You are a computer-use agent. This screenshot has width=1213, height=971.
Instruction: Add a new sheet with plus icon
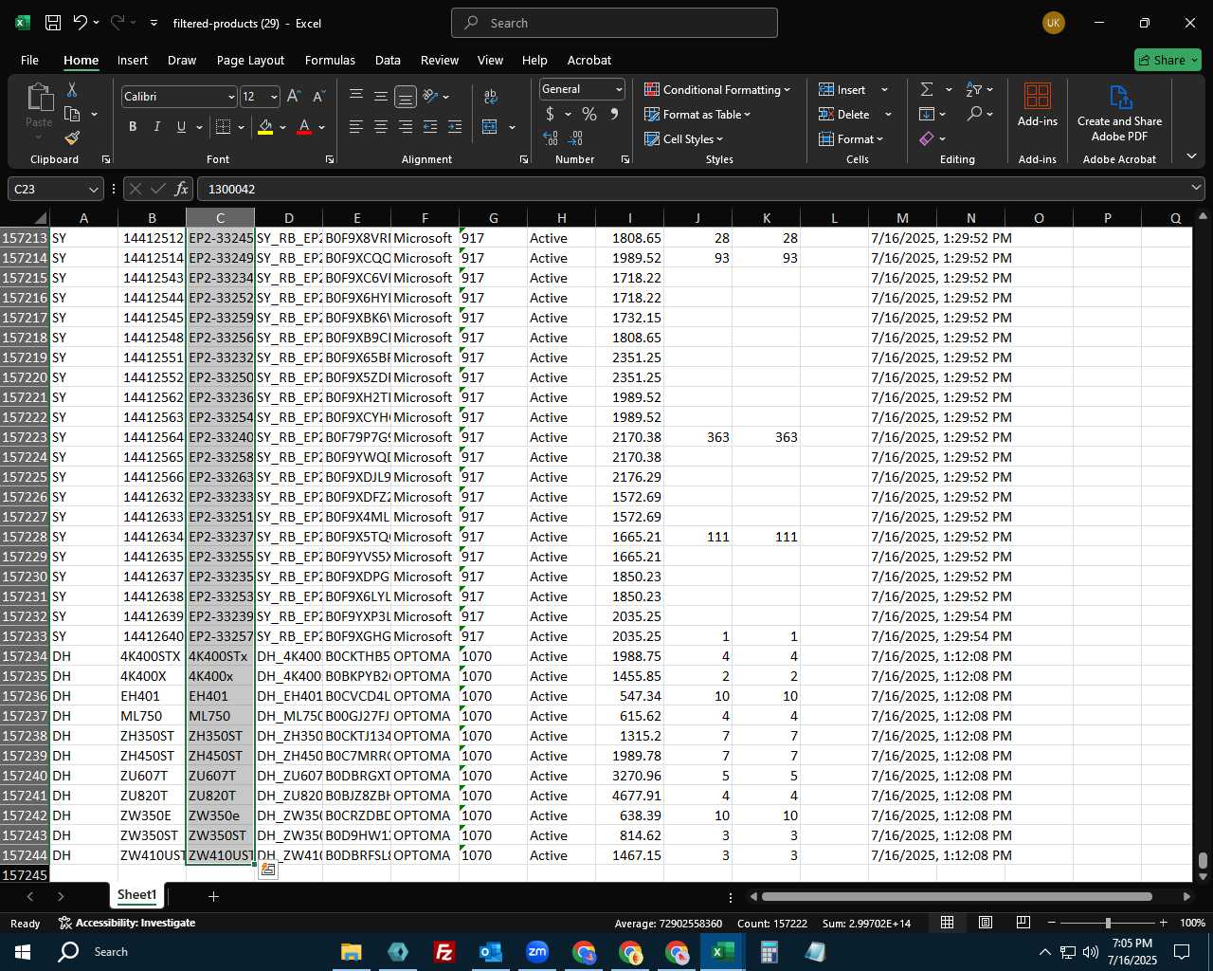tap(213, 896)
